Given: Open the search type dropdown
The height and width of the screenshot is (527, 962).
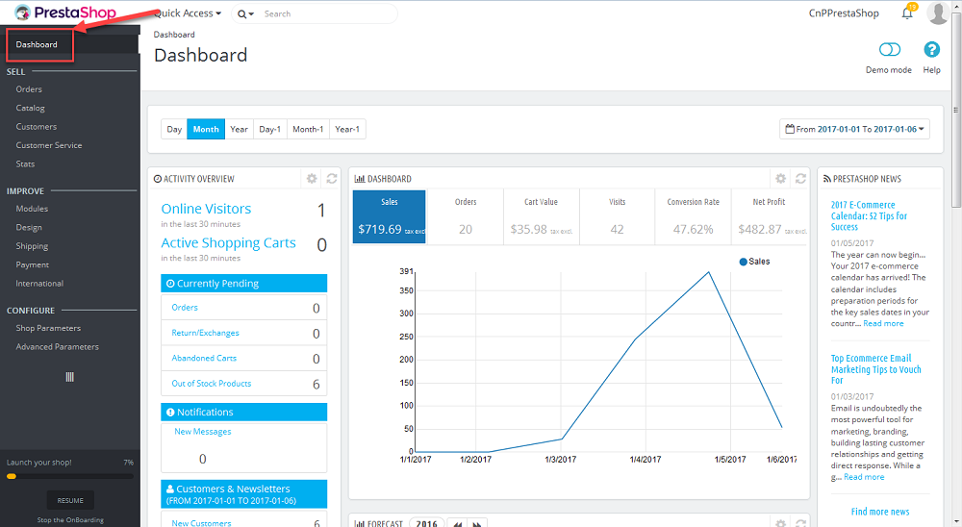Looking at the screenshot, I should coord(245,13).
